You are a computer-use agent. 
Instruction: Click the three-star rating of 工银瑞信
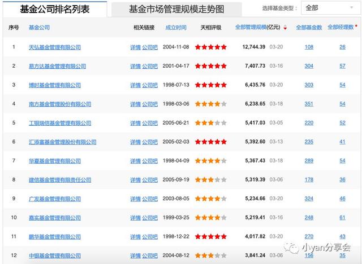[x=211, y=123]
